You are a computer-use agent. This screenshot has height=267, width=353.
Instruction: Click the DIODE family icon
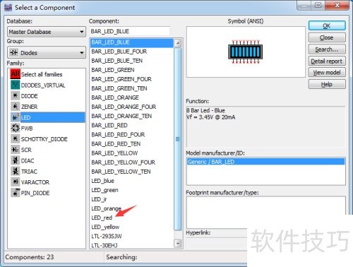click(x=16, y=95)
